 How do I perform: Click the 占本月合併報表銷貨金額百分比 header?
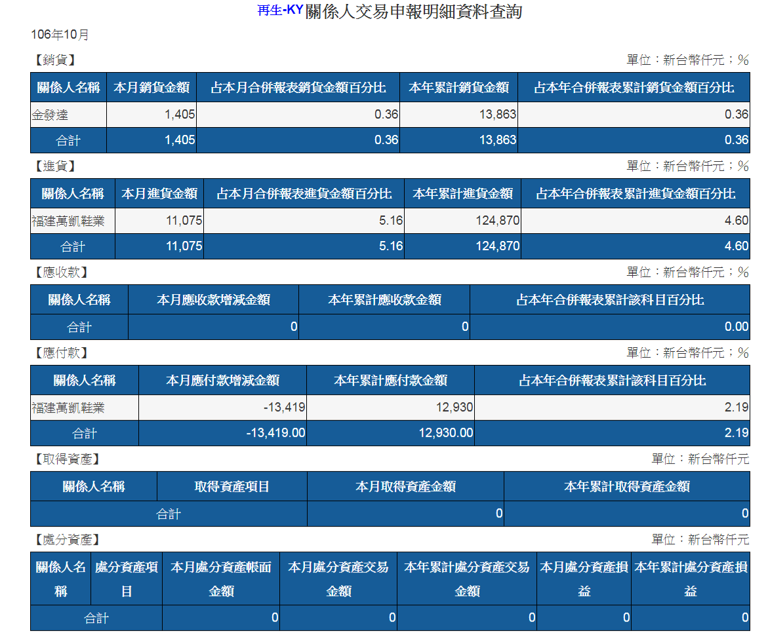298,88
